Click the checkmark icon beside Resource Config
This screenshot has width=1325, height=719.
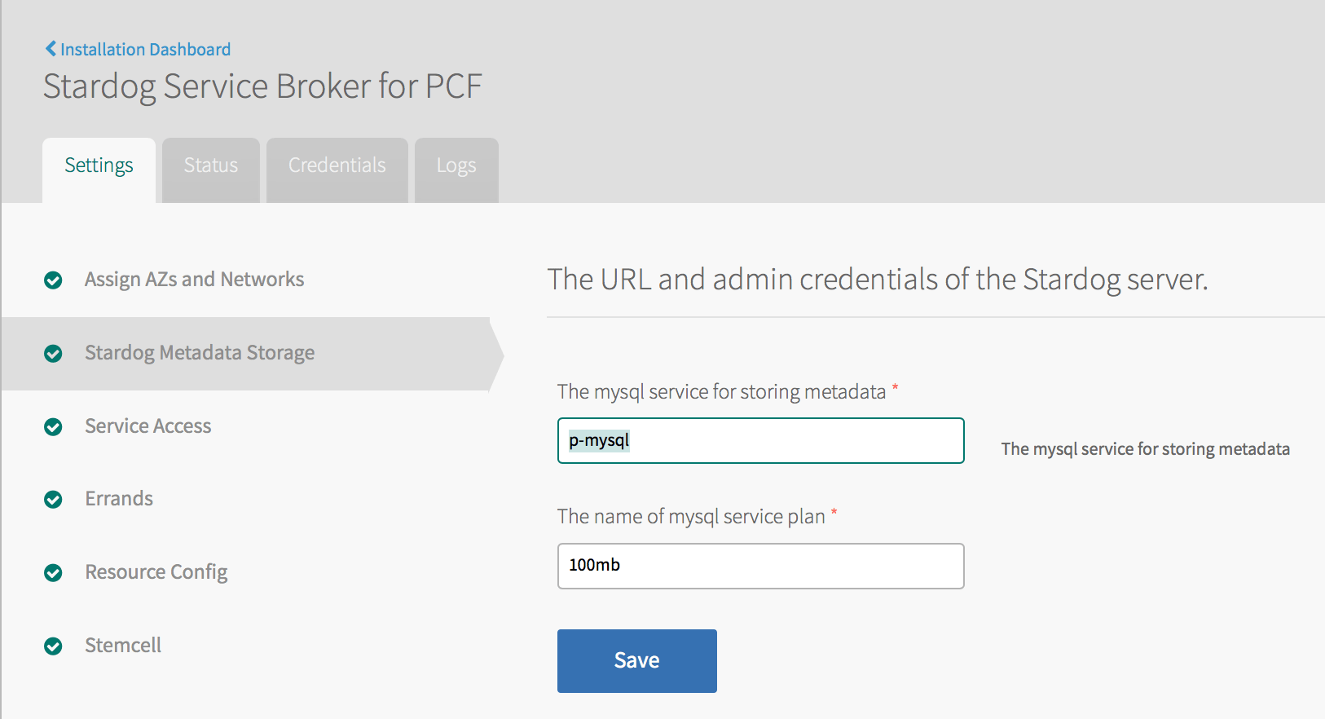click(x=53, y=573)
